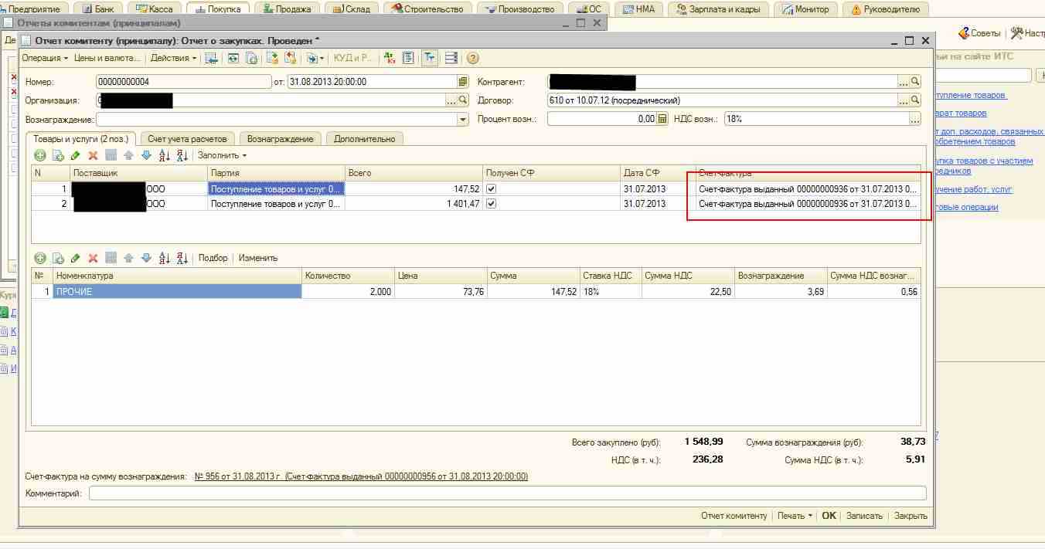
Task: Switch to the Вознаграждение tab
Action: 281,139
